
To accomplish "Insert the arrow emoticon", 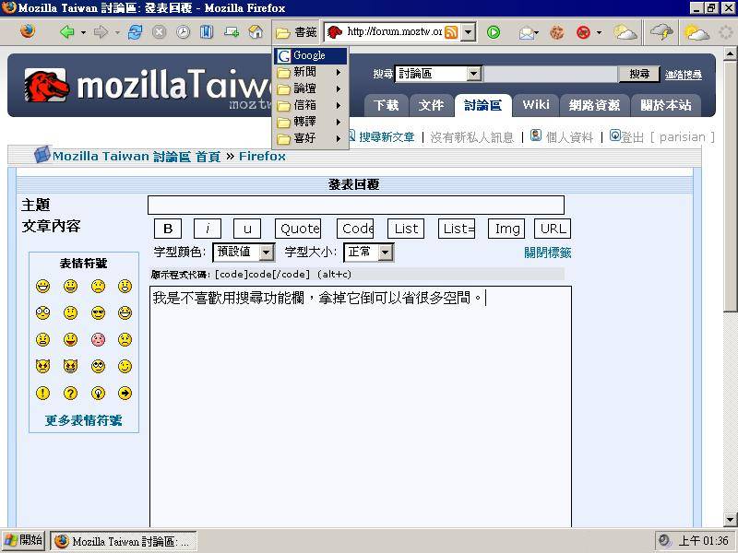I will [x=125, y=393].
